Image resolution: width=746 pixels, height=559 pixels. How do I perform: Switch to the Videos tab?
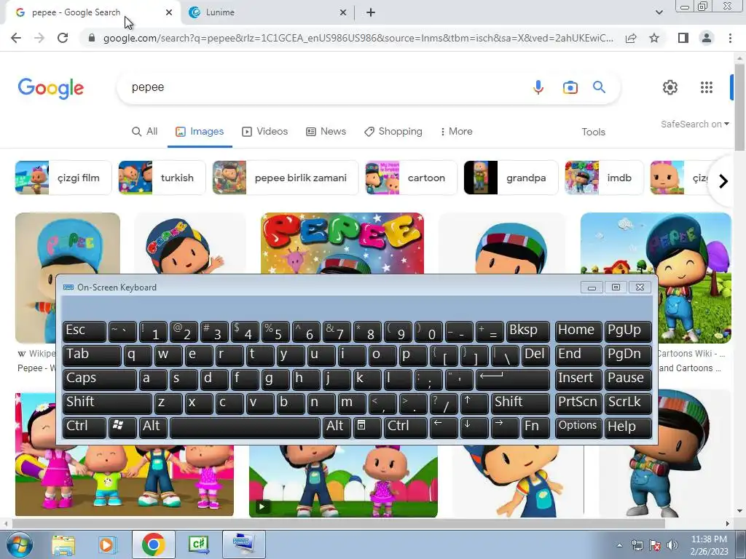265,132
